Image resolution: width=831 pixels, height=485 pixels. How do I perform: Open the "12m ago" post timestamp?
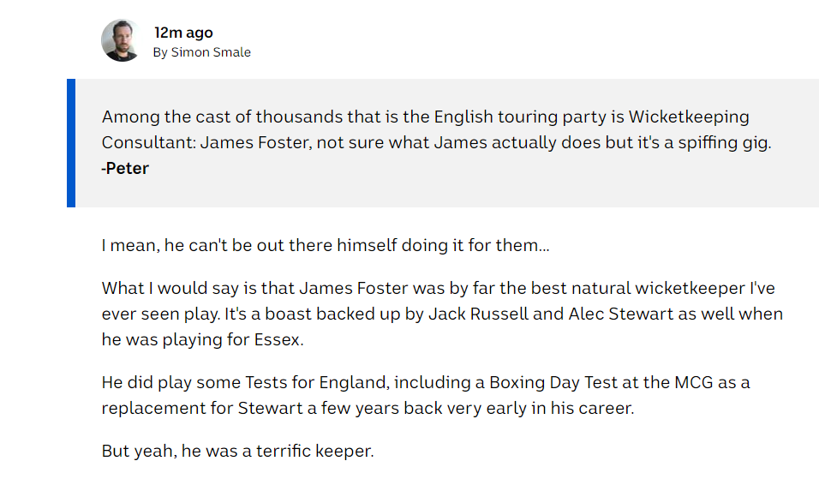[183, 33]
